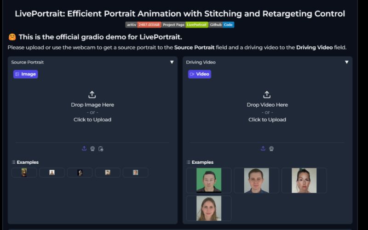Open the arXiv 2407.03168 badge link

coord(143,25)
